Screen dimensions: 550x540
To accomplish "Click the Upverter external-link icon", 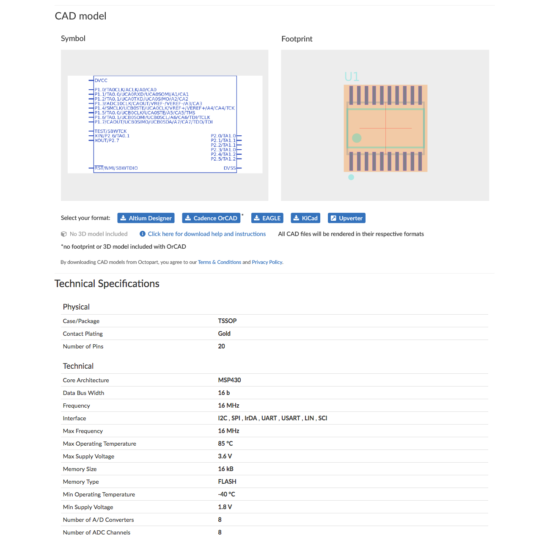I will (333, 218).
